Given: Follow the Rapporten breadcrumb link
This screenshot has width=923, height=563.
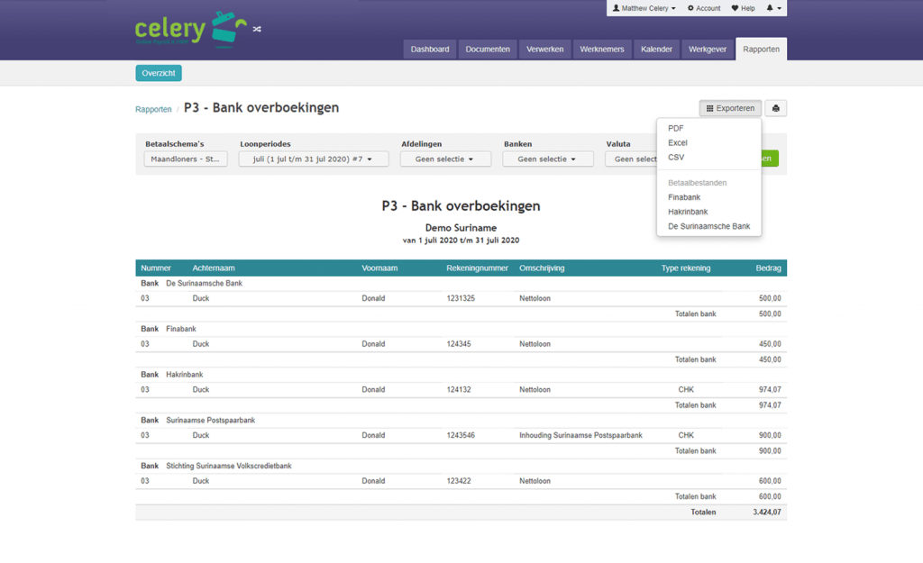Looking at the screenshot, I should (153, 109).
